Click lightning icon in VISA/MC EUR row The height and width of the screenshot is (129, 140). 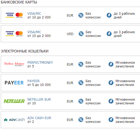tap(109, 15)
